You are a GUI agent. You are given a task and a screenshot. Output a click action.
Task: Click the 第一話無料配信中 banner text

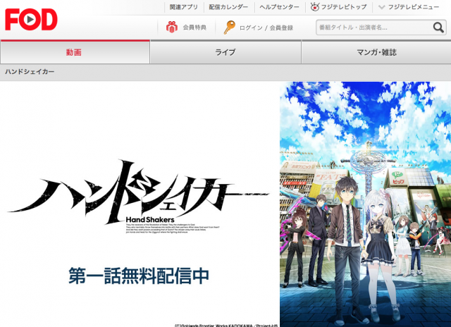click(x=139, y=276)
